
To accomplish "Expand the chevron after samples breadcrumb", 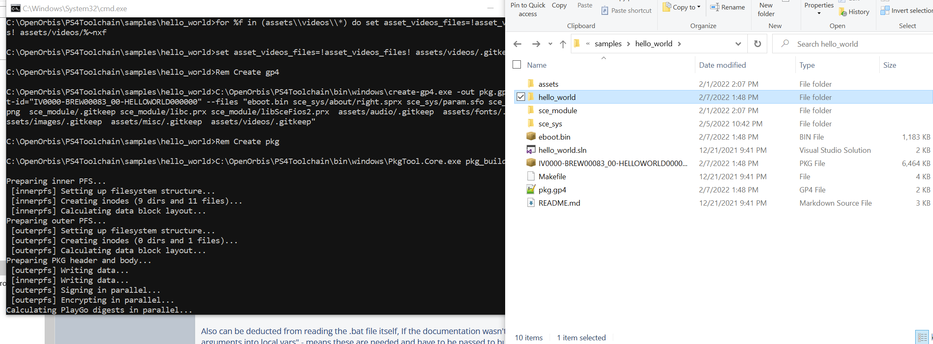I will (628, 44).
